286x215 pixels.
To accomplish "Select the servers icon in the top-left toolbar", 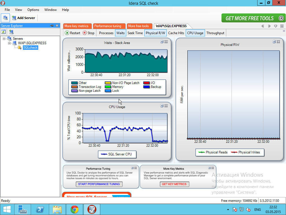I will pyautogui.click(x=5, y=18).
